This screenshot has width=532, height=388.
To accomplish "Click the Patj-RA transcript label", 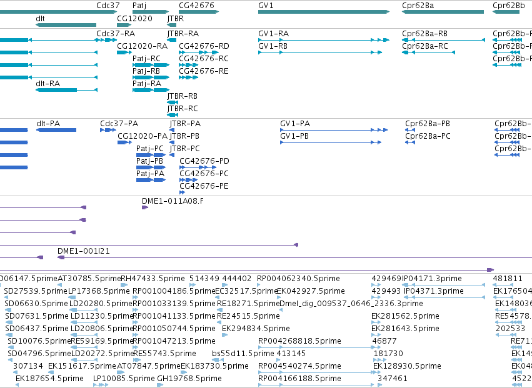I will 147,84.
